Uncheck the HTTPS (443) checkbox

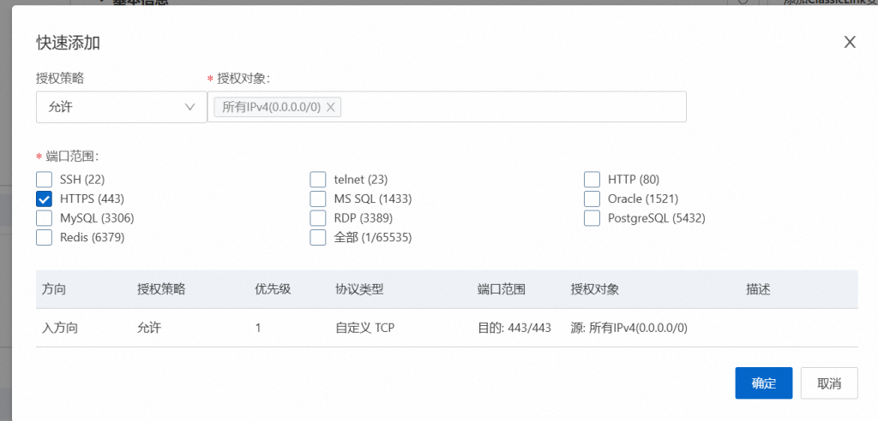pyautogui.click(x=45, y=199)
